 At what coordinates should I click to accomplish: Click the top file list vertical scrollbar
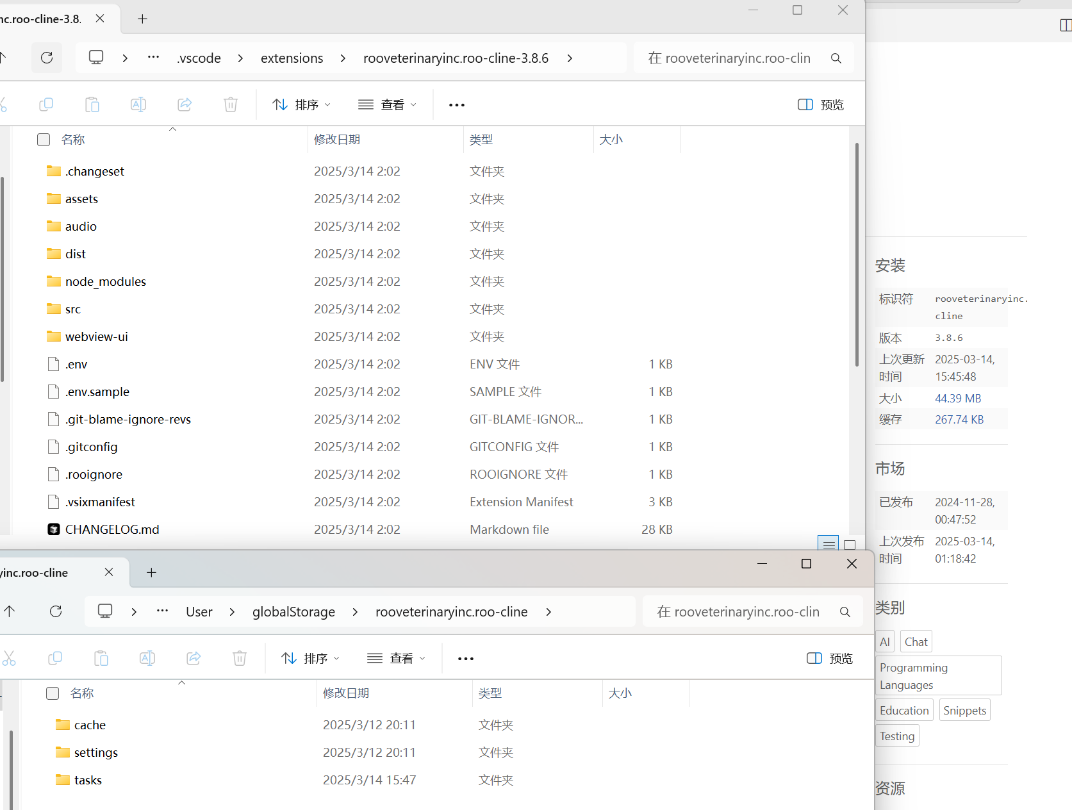coord(857,255)
